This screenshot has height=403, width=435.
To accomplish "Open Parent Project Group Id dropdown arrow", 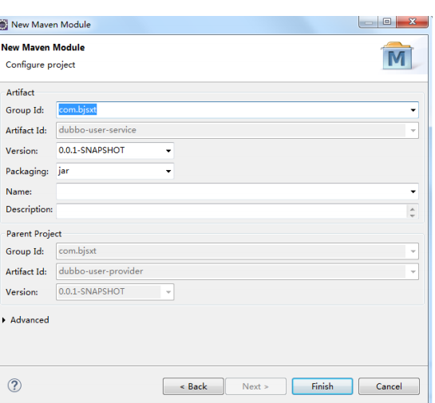I will pos(413,251).
